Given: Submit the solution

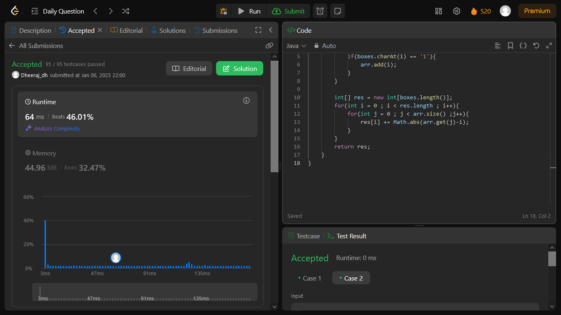Looking at the screenshot, I should [288, 11].
